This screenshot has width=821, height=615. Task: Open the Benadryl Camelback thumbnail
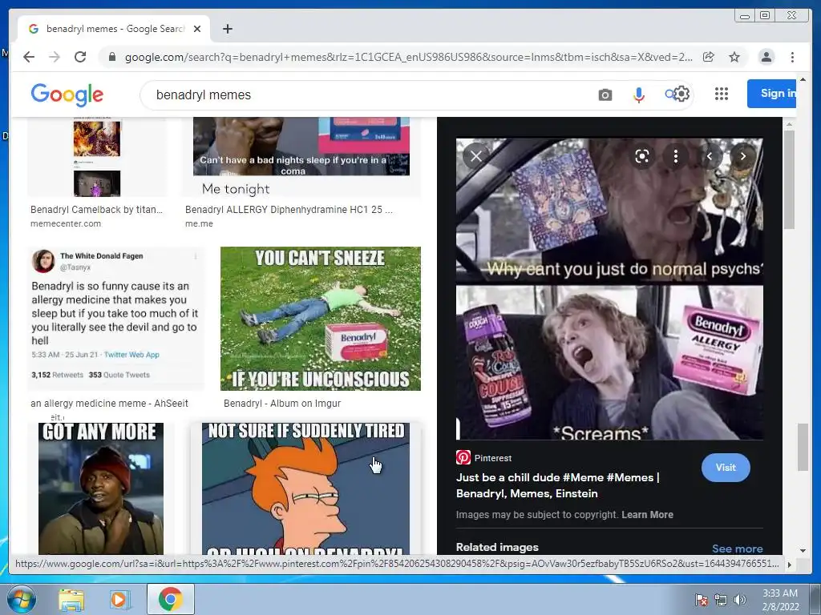(x=97, y=157)
